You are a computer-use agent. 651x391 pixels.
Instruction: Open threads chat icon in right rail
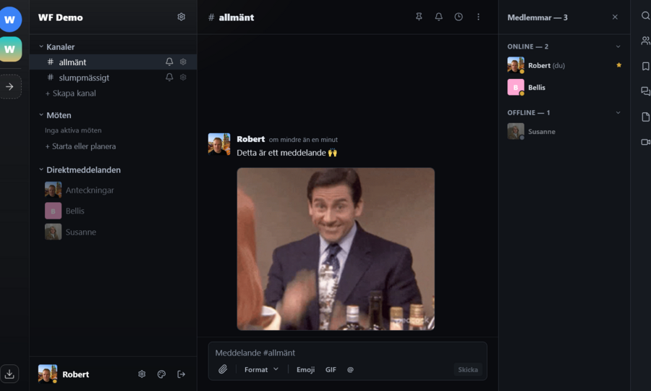pos(646,91)
